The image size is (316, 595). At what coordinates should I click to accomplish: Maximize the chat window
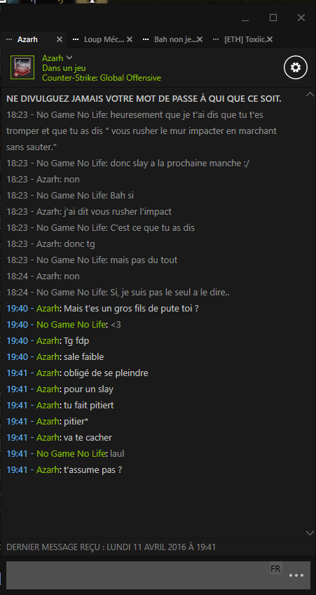tap(273, 18)
